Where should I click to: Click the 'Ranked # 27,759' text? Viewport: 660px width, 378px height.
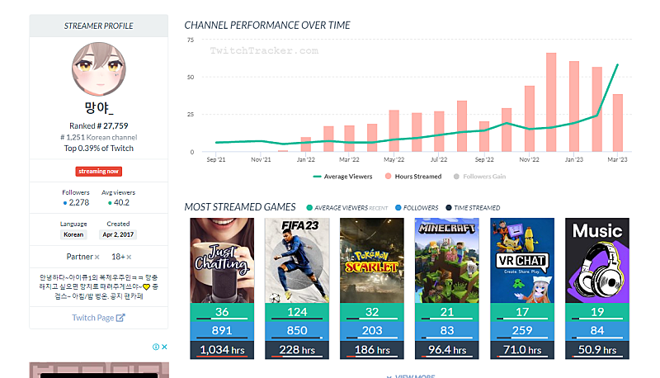[x=98, y=125]
